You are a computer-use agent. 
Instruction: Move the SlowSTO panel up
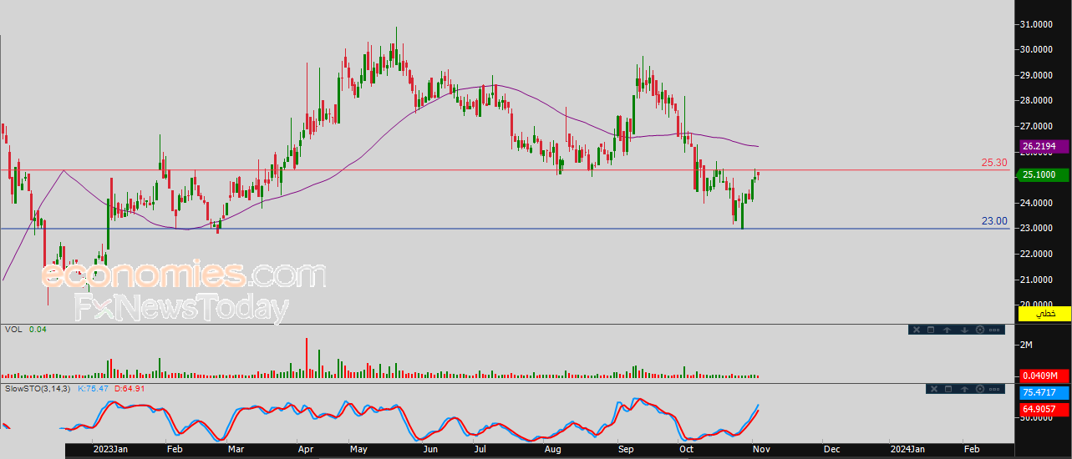964,389
